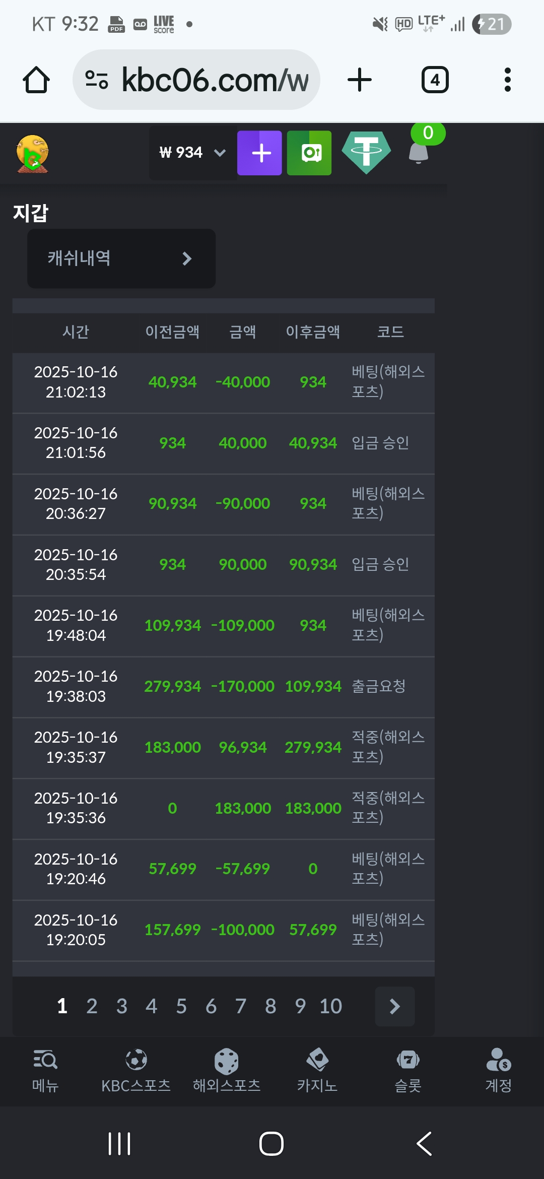544x1179 pixels.
Task: Tap the Tether diamond icon
Action: (366, 153)
